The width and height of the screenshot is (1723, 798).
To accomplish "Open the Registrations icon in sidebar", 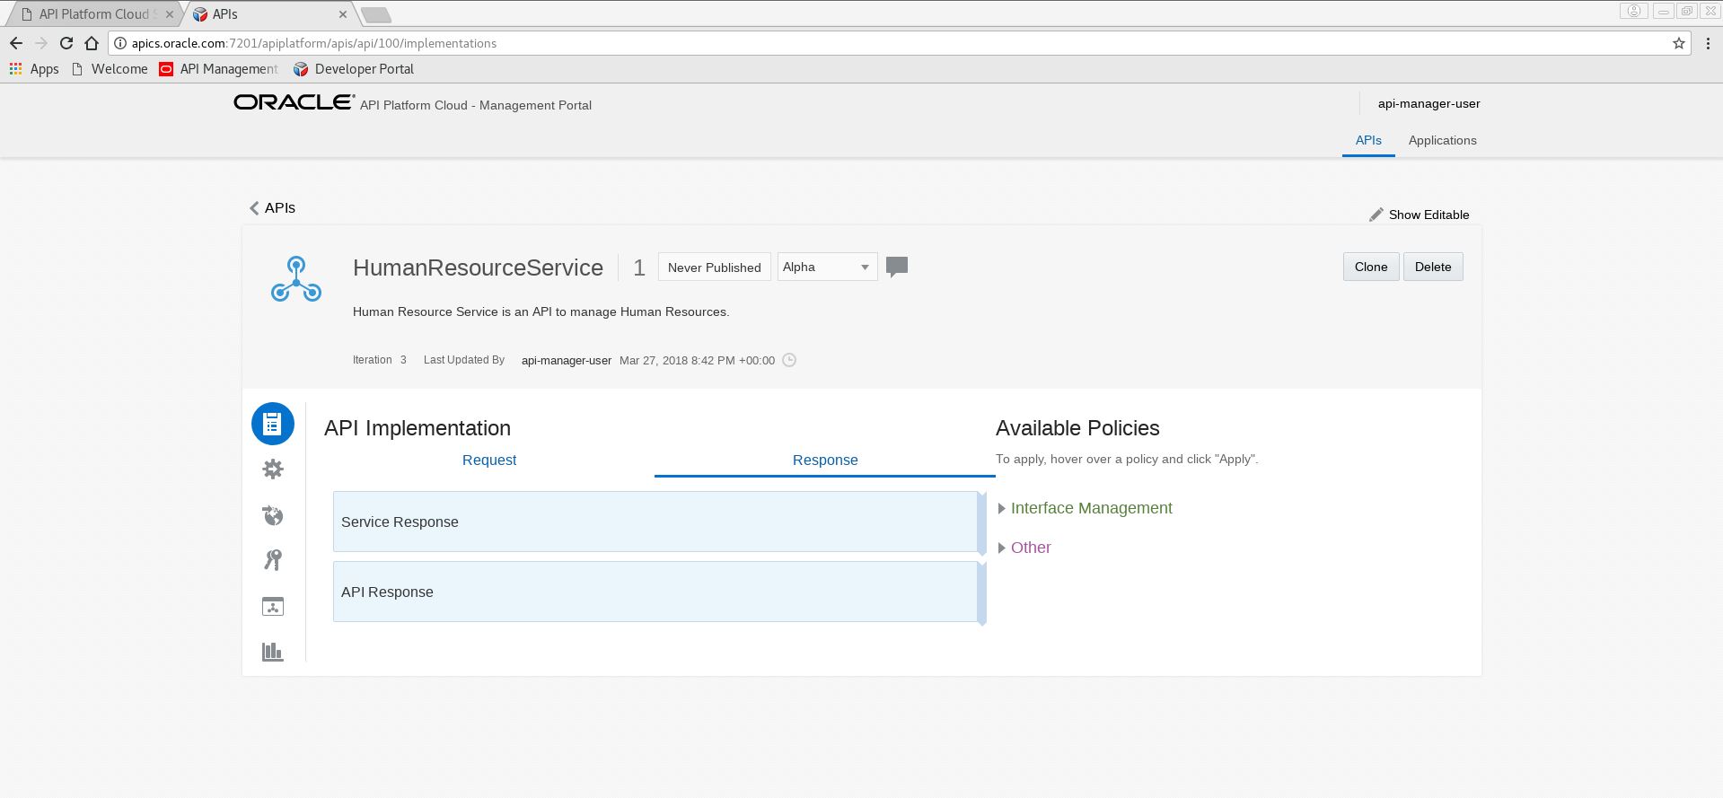I will [273, 607].
